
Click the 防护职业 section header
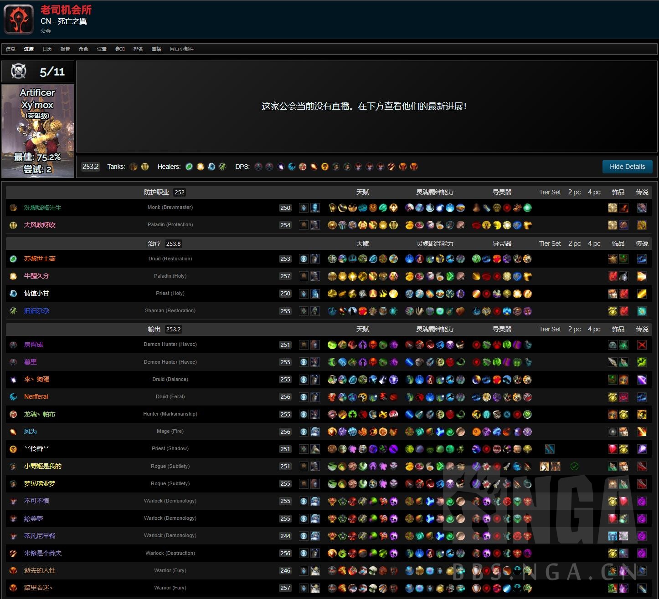point(156,192)
